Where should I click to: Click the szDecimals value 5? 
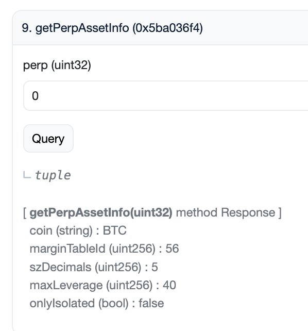pos(155,267)
